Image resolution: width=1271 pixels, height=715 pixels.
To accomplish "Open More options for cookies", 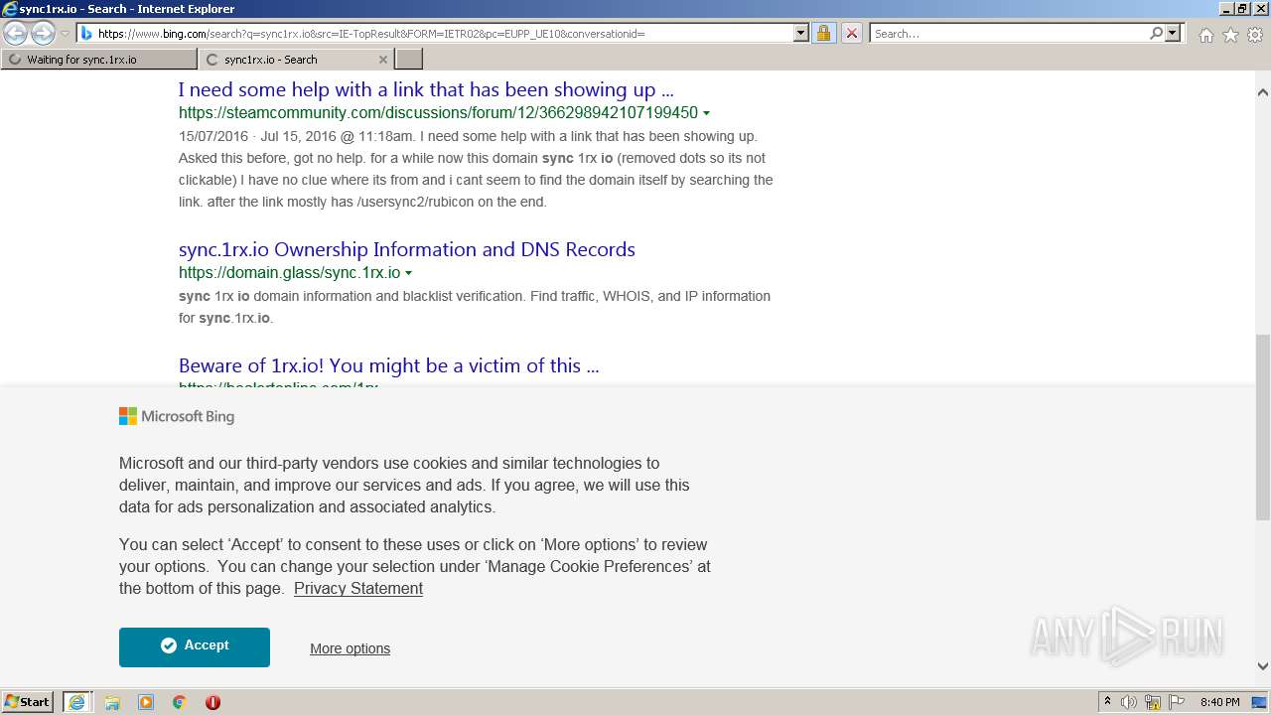I will point(350,648).
